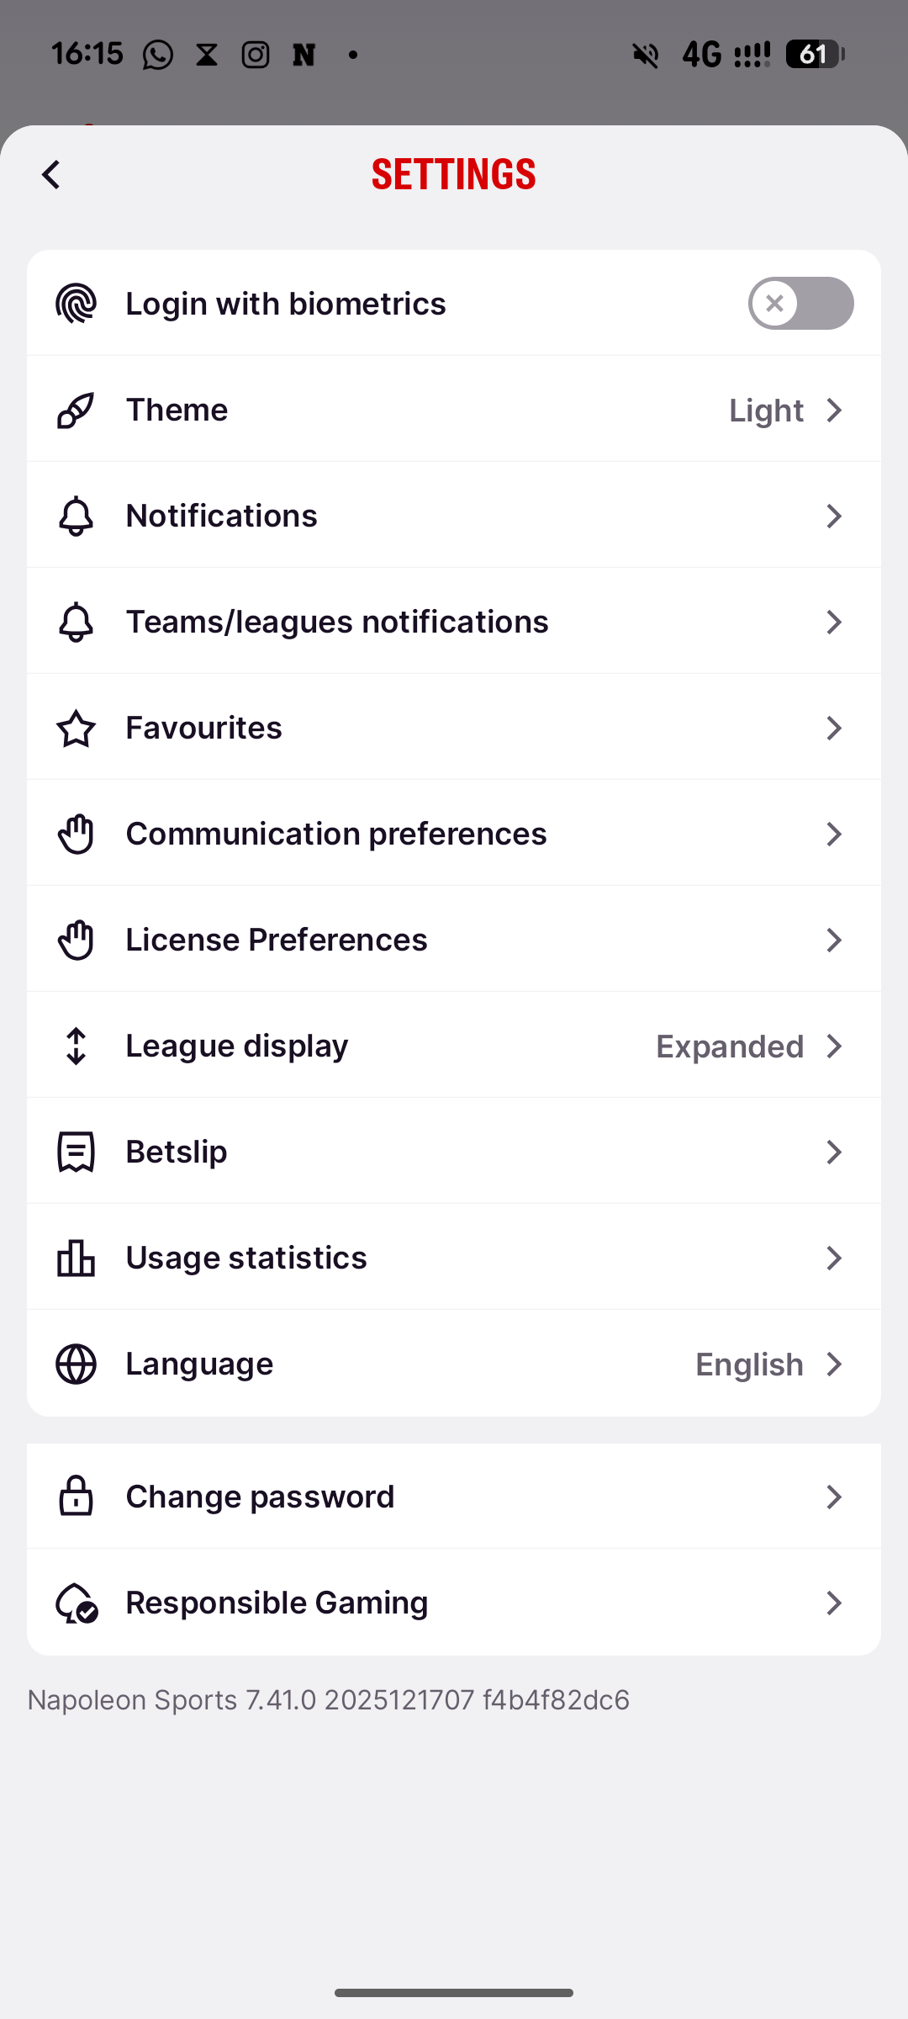Enable the Login with biometrics switch
Viewport: 908px width, 2019px height.
[800, 304]
